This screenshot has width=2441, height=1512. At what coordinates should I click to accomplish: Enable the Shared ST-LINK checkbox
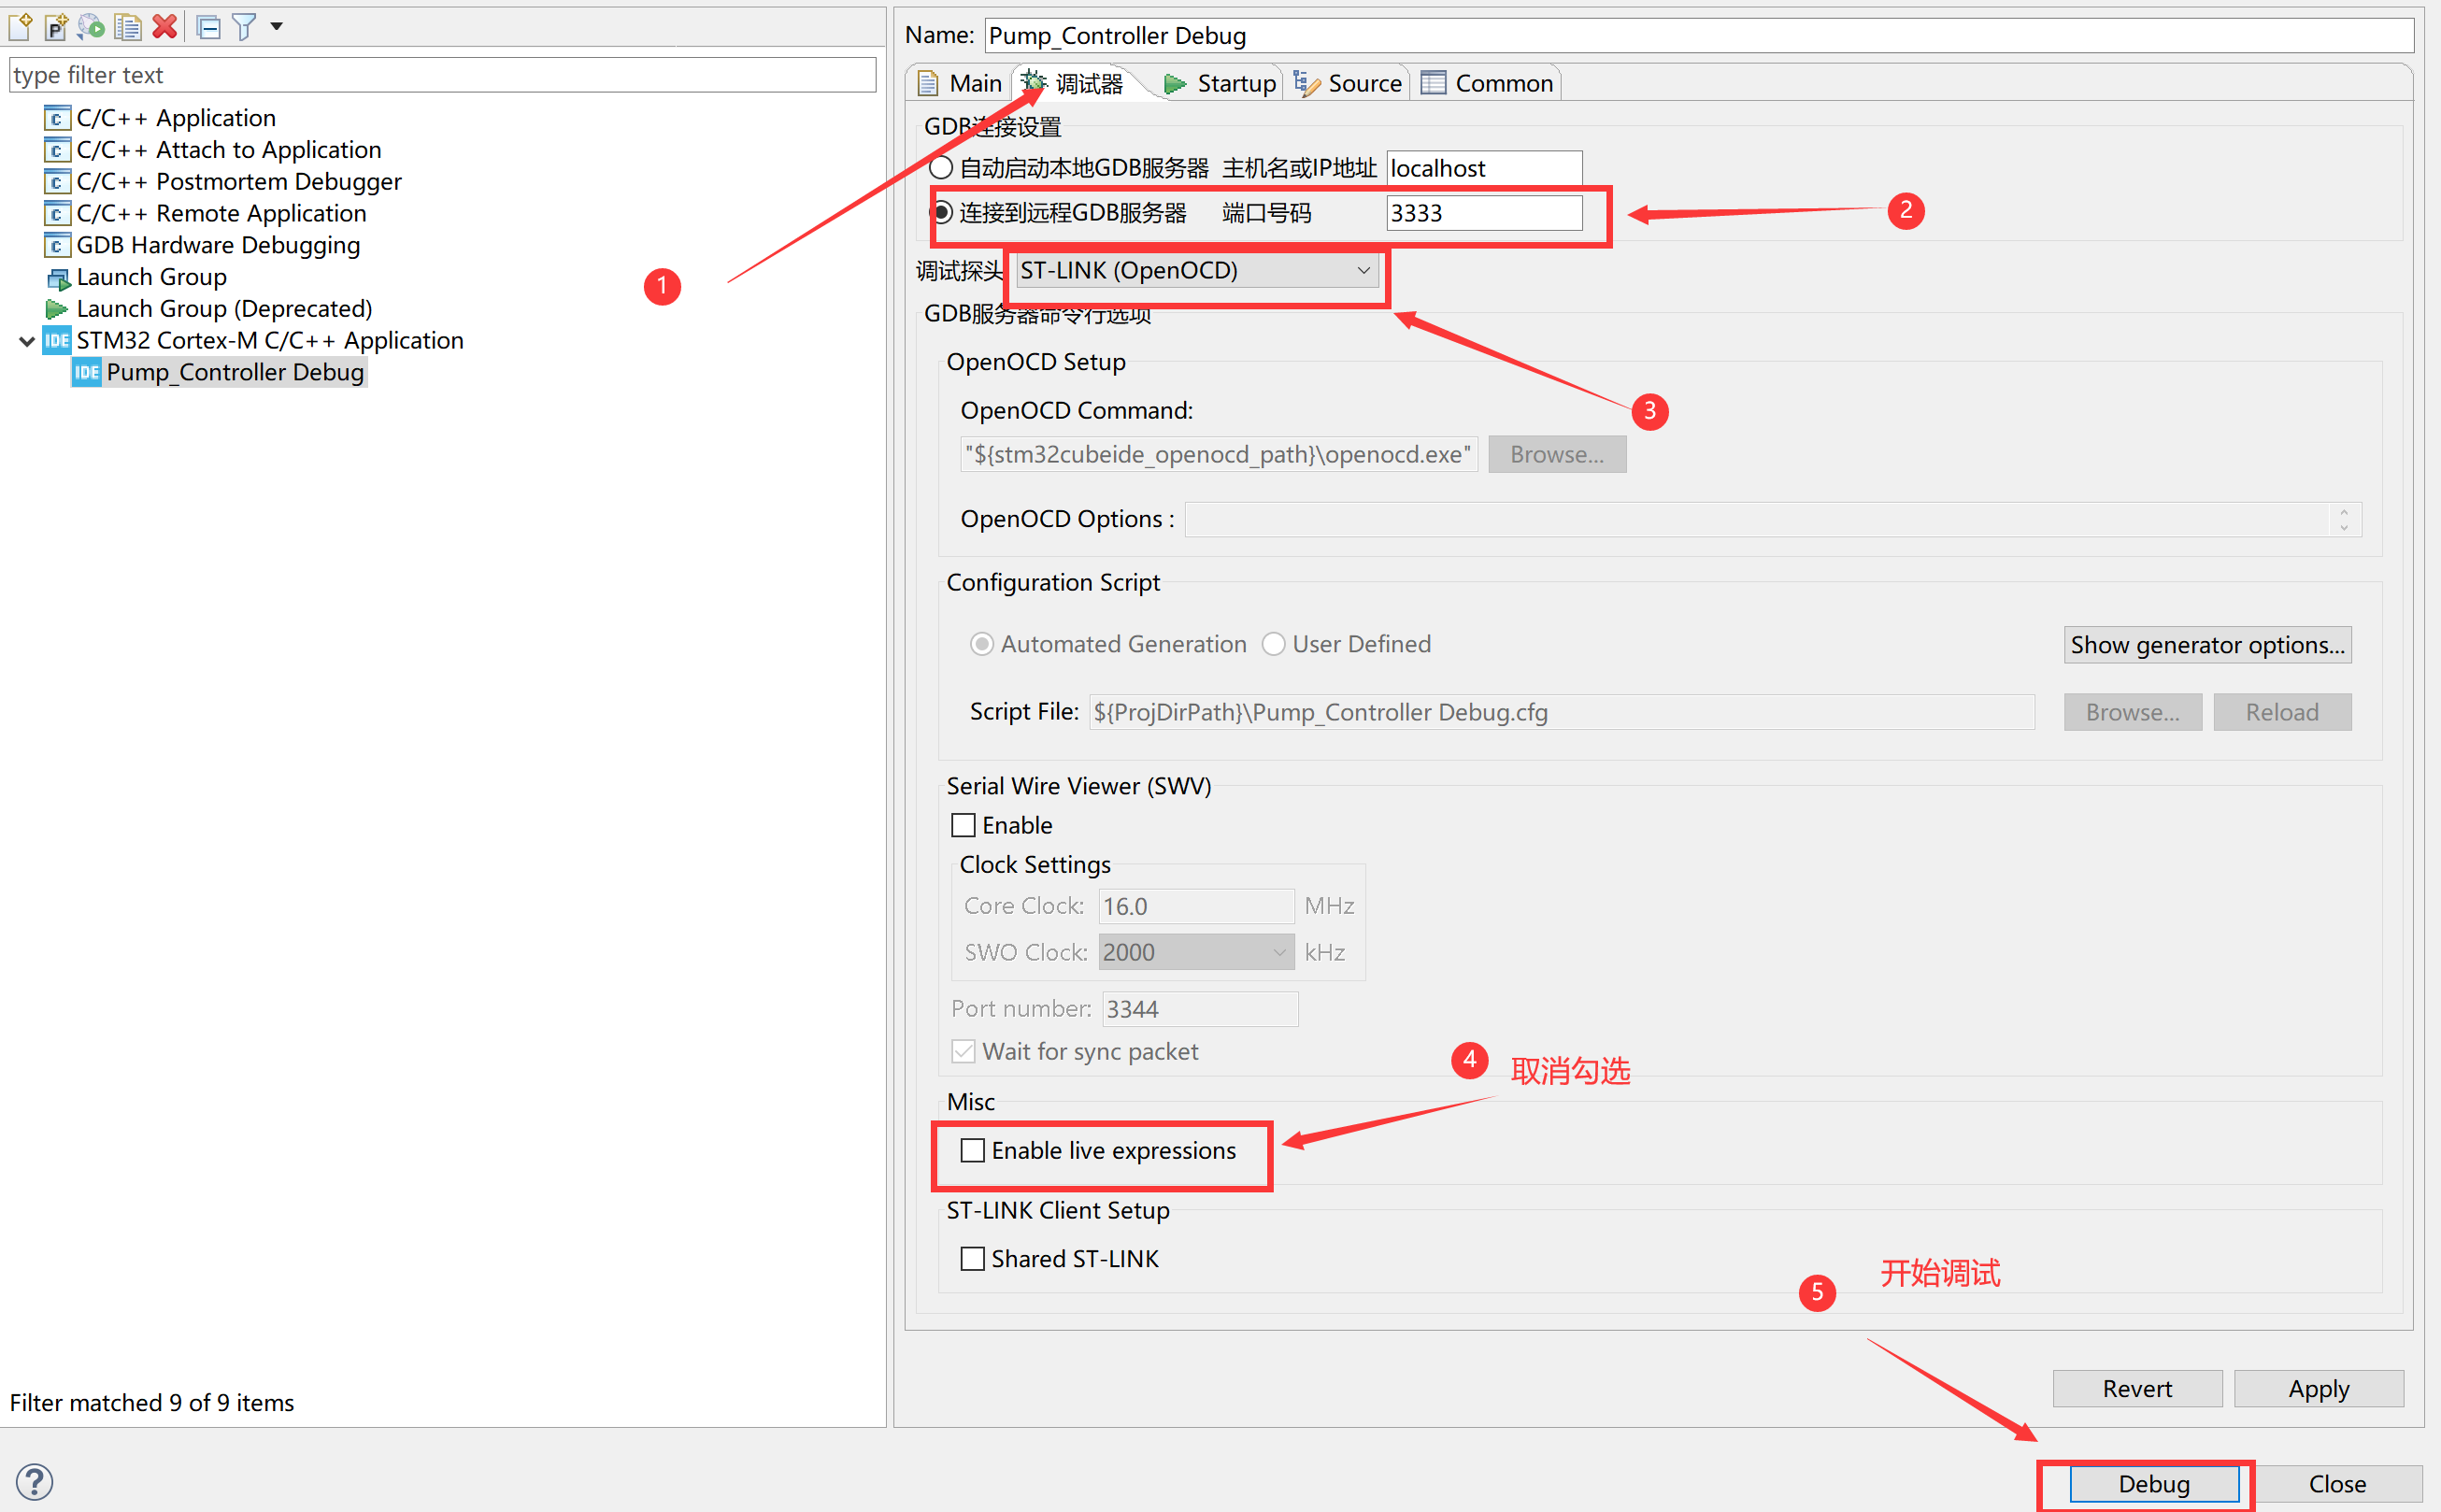(972, 1259)
